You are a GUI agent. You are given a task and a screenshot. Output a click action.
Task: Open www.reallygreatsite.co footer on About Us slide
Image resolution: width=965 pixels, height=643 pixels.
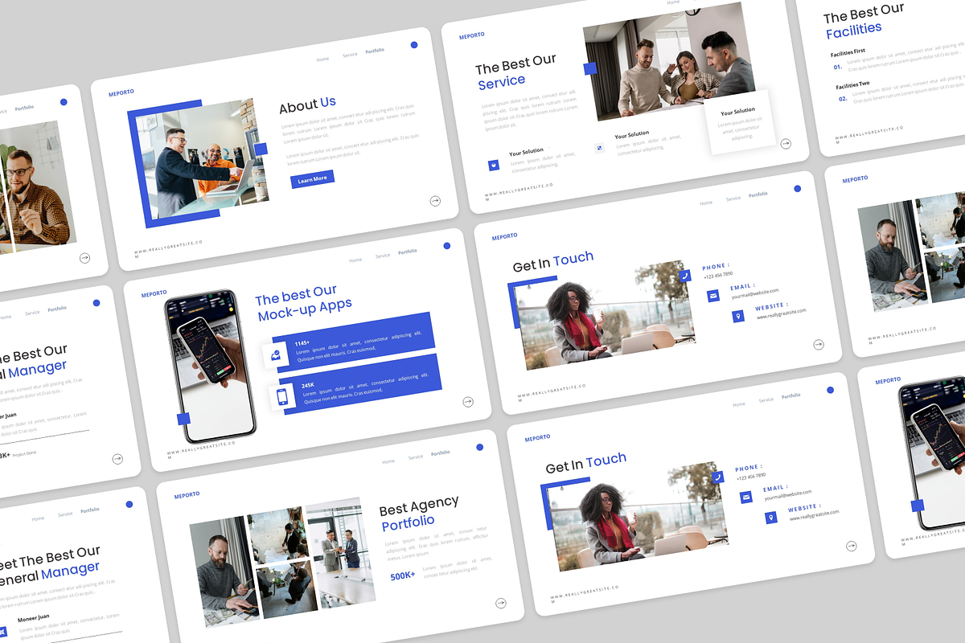(169, 248)
